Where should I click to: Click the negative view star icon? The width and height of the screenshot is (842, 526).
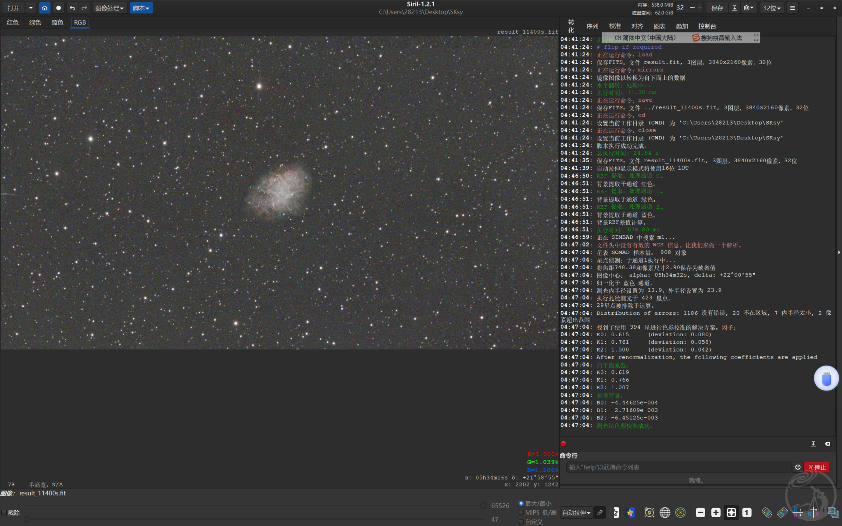point(616,512)
